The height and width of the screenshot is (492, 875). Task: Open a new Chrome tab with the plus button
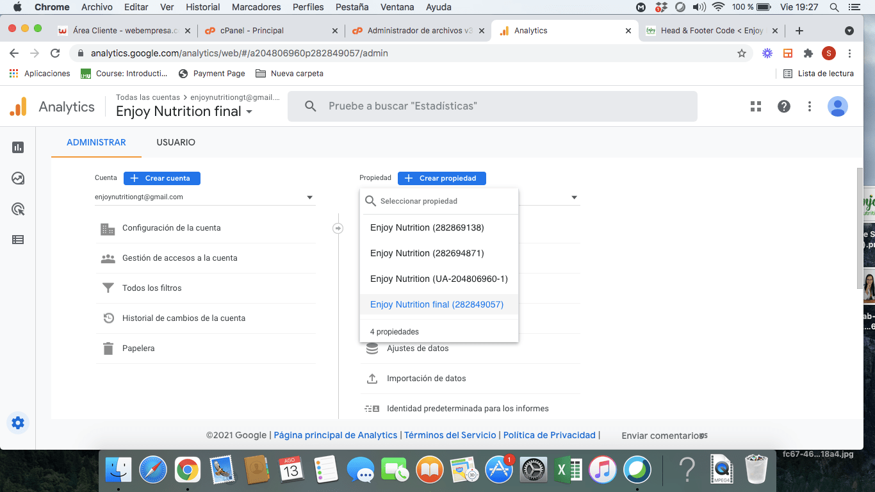tap(799, 31)
